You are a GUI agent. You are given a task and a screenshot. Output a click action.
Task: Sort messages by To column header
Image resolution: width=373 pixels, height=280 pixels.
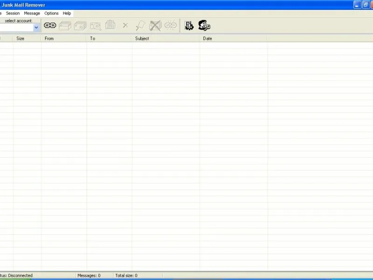point(109,38)
